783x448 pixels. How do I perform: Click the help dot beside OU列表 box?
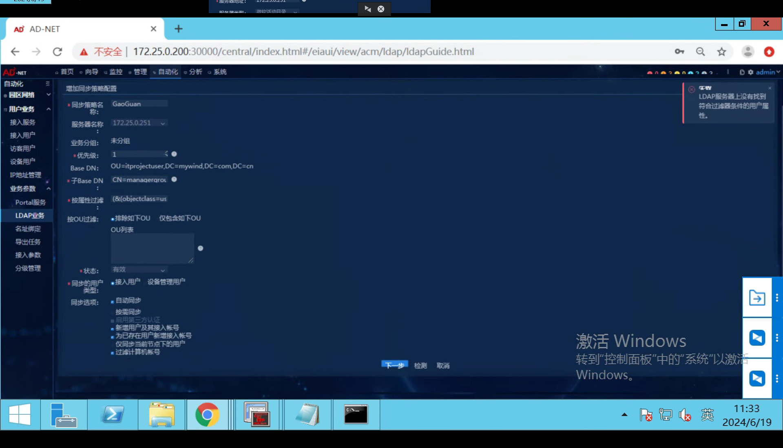pyautogui.click(x=200, y=248)
